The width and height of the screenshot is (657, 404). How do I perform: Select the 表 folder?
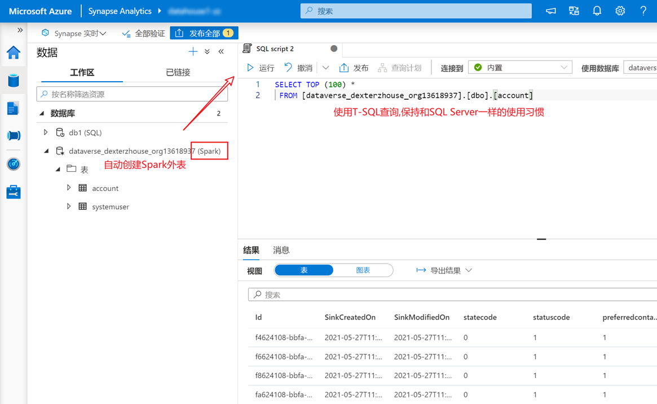(x=84, y=170)
